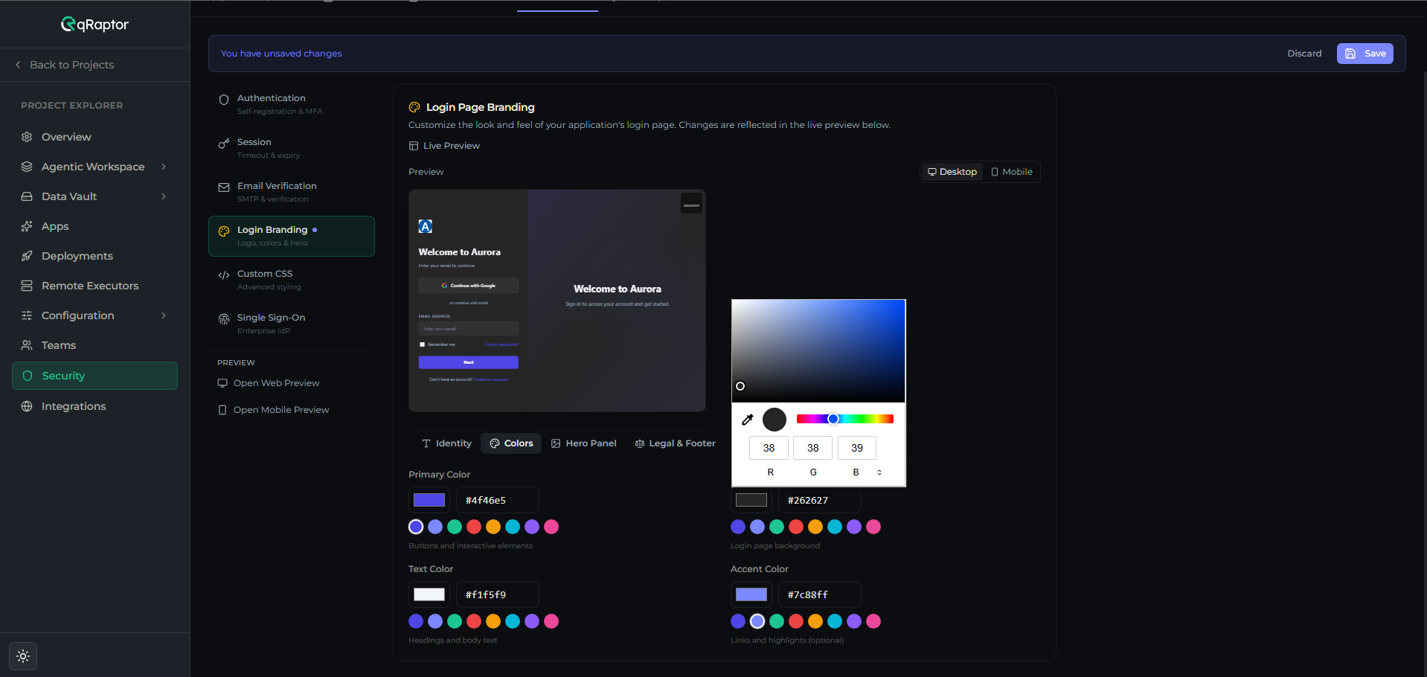This screenshot has width=1427, height=677.
Task: Click the Custom CSS code icon
Action: point(224,275)
